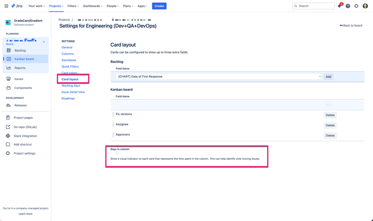
Task: Open Working days settings
Action: point(71,86)
